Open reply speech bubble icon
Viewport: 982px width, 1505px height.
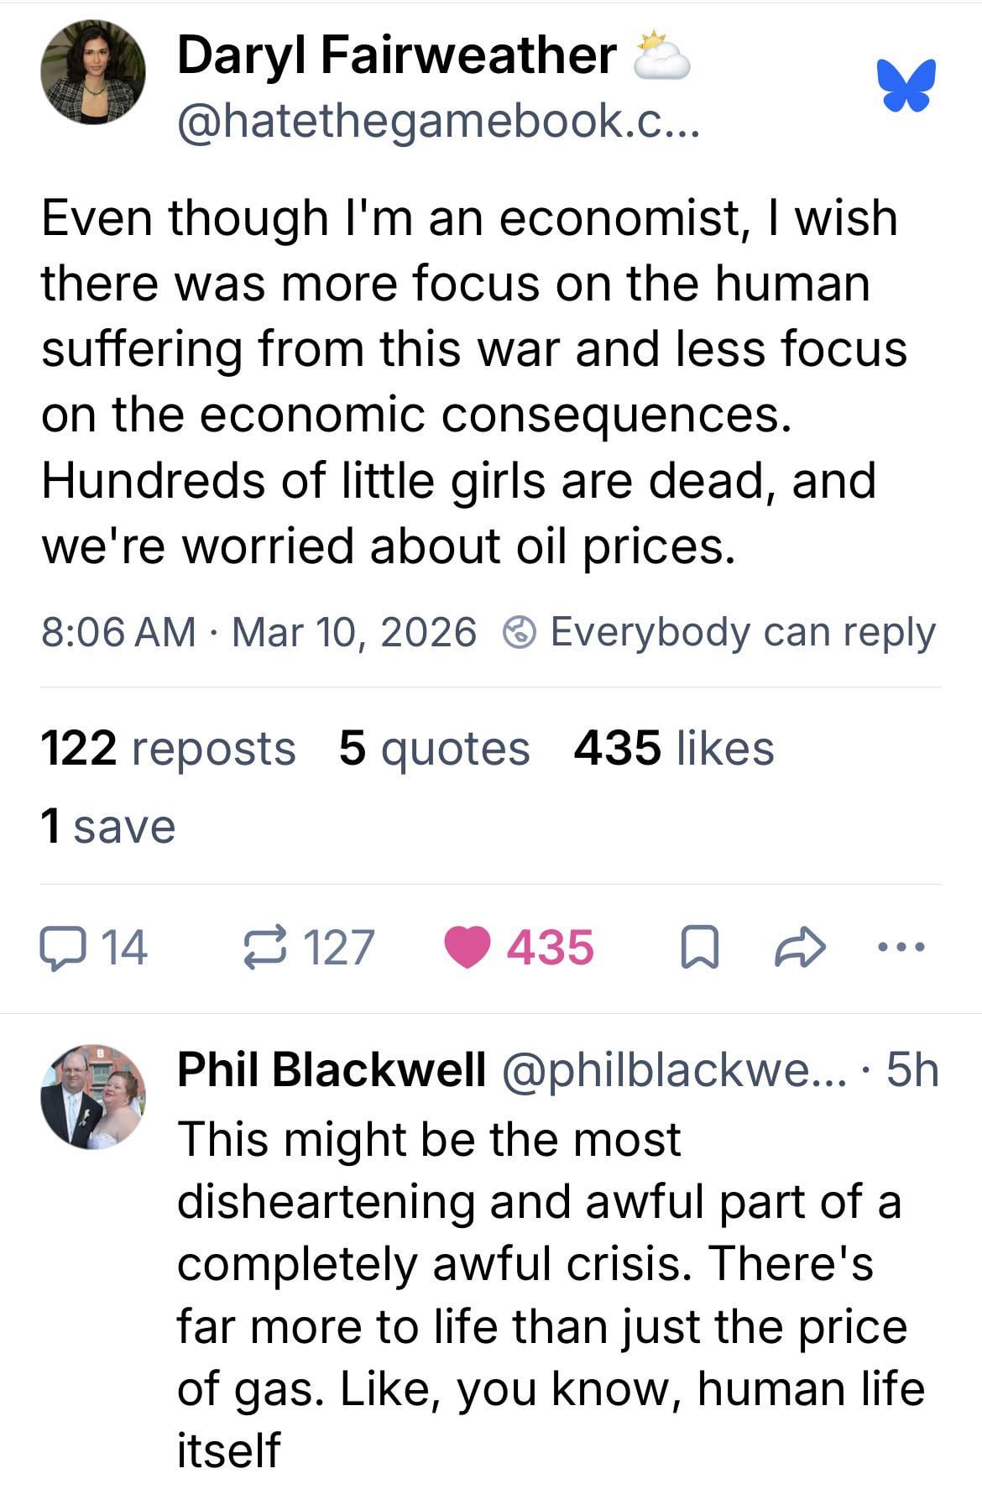pyautogui.click(x=61, y=949)
